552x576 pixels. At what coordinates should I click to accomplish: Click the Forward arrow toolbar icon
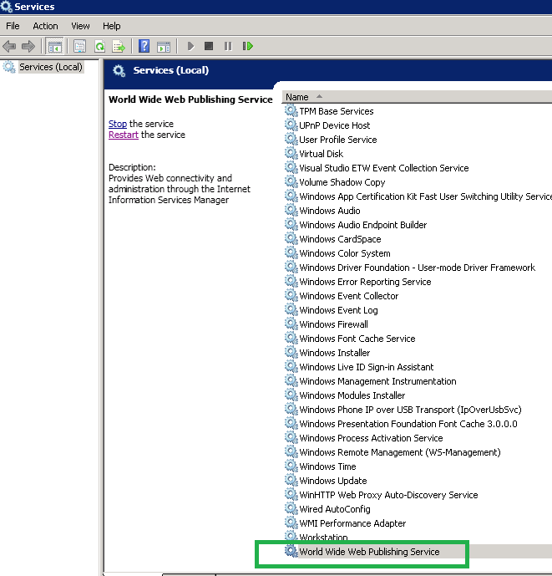[28, 46]
